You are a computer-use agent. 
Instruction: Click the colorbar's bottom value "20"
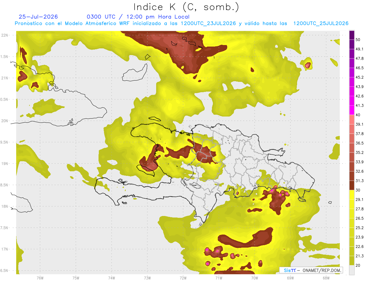click(x=358, y=266)
